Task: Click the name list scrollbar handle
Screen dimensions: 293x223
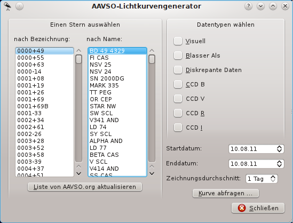Action: coord(152,59)
